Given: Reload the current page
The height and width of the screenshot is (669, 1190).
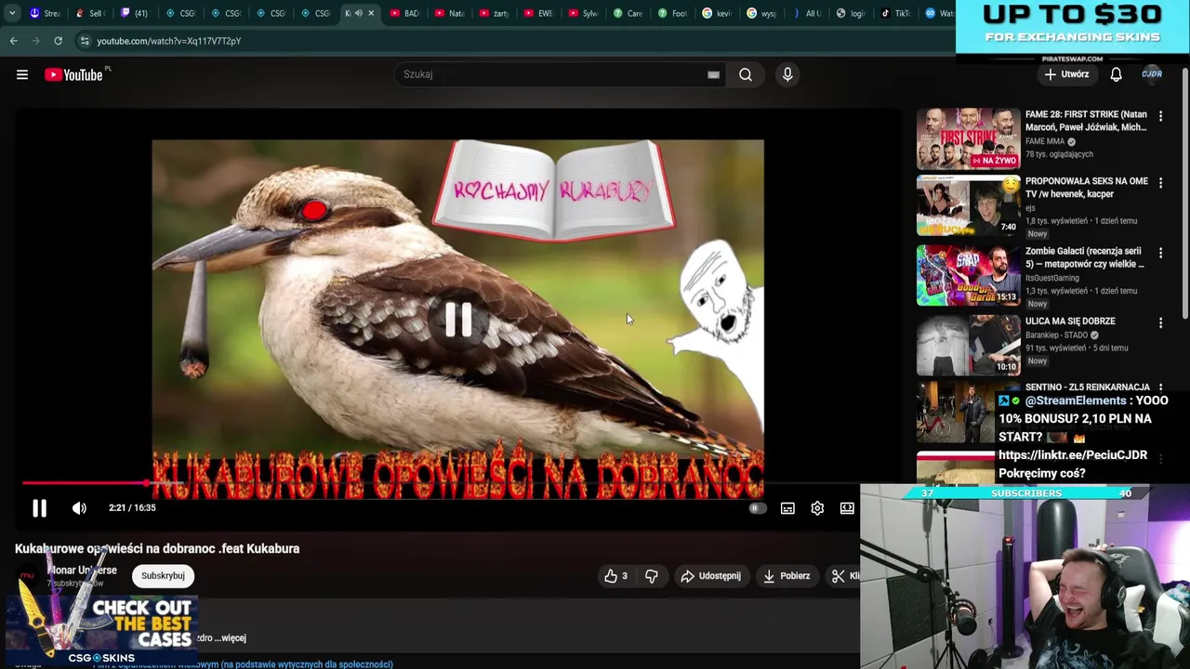Looking at the screenshot, I should [x=58, y=41].
